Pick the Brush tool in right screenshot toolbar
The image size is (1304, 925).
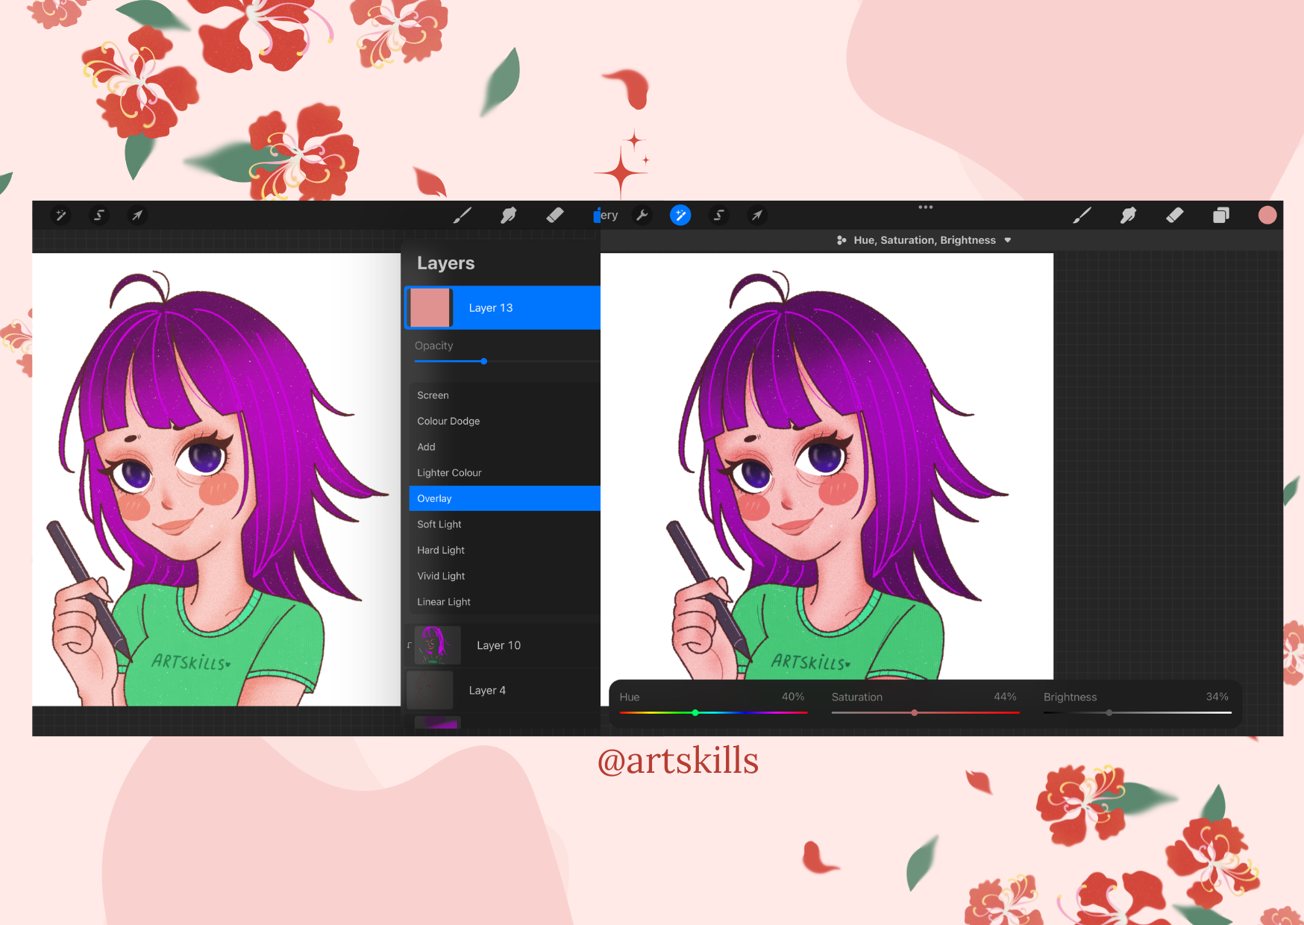coord(1082,216)
